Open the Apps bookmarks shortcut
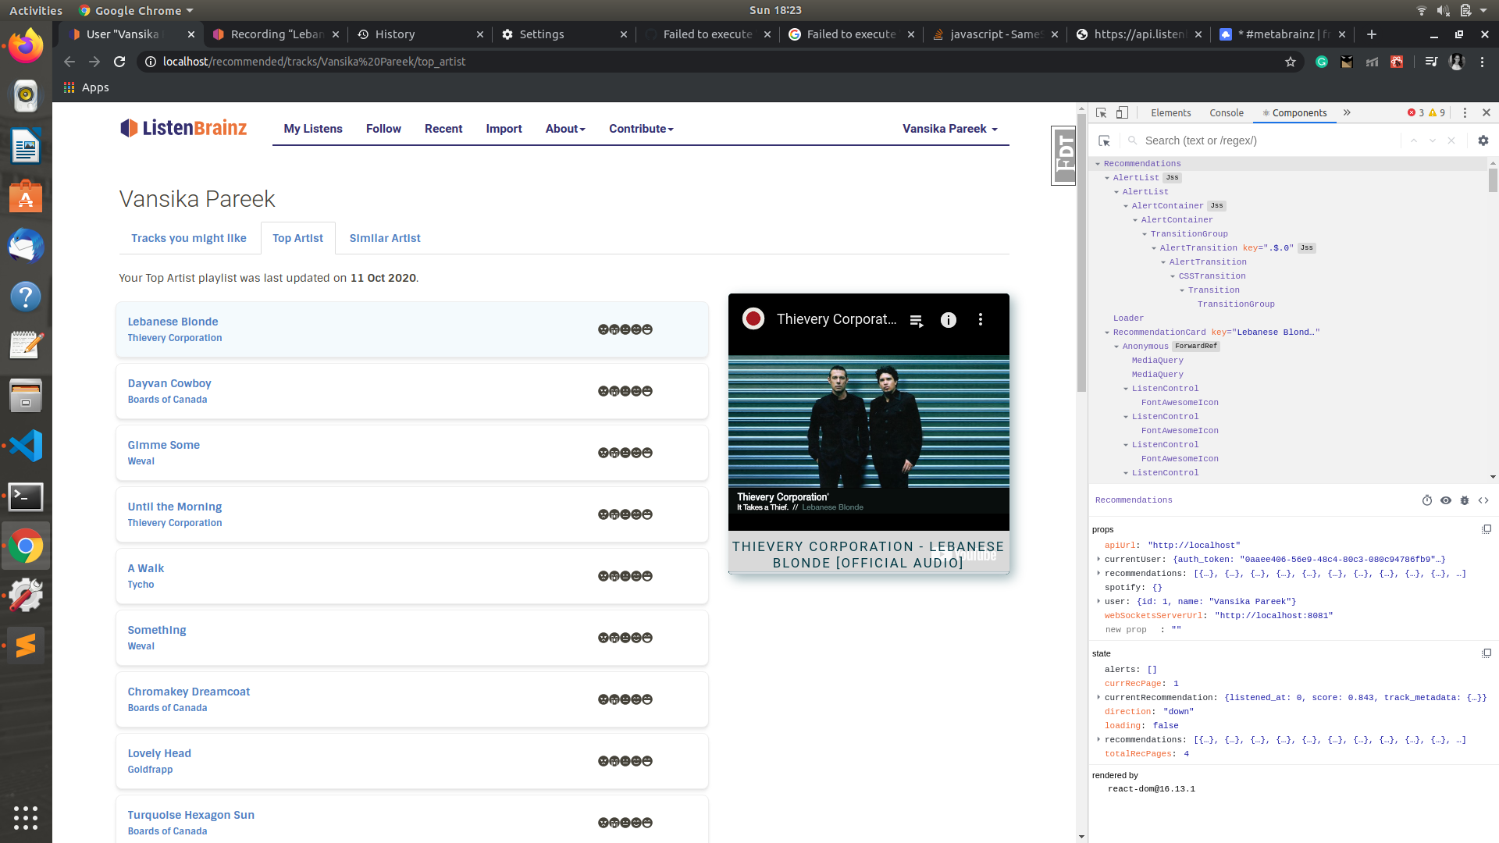 pyautogui.click(x=87, y=87)
